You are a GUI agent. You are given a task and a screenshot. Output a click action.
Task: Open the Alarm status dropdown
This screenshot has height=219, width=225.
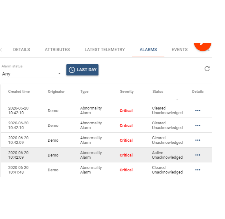tap(32, 74)
